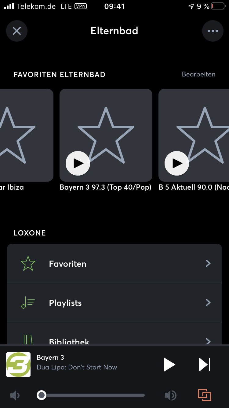Screen dimensions: 229x408
Task: Close the Elternbad audio view
Action: coord(17,31)
